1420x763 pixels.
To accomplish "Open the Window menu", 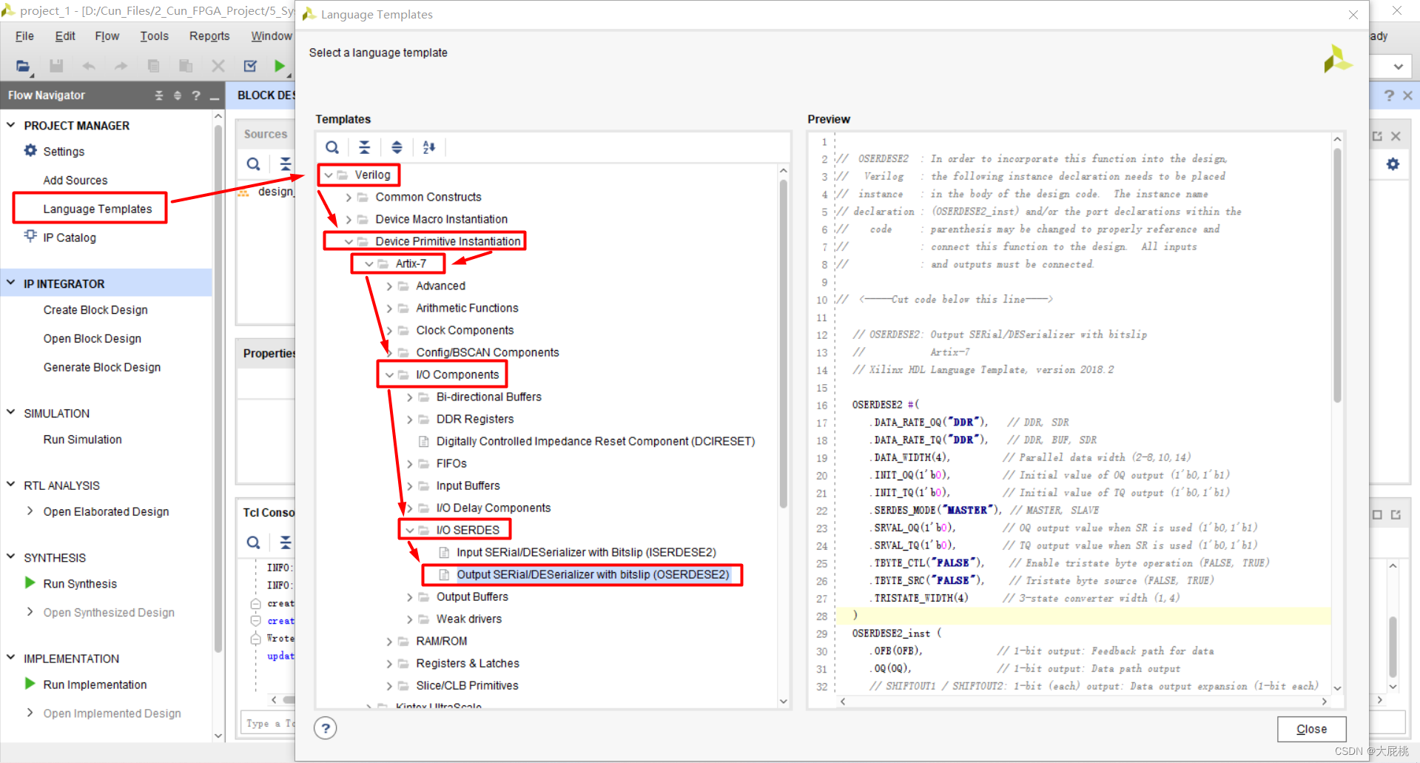I will [272, 36].
